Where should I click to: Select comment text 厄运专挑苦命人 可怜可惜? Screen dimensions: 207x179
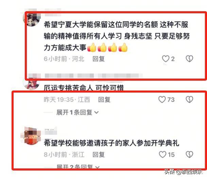(x=84, y=88)
